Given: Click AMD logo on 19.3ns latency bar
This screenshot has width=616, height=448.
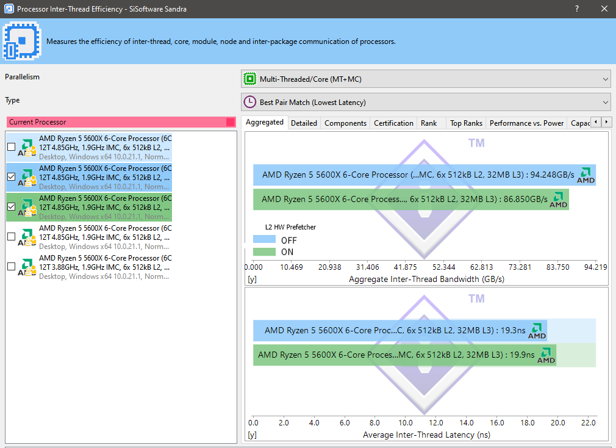Looking at the screenshot, I should click(x=537, y=331).
